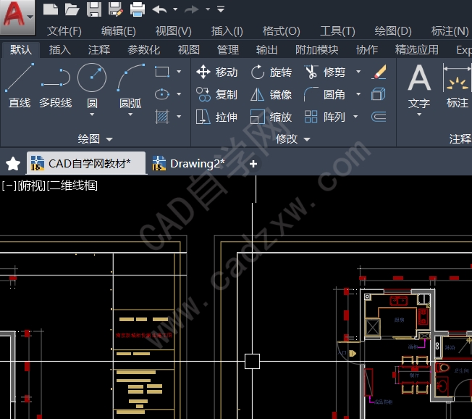This screenshot has height=419, width=472.
Task: Click the erase tool icon
Action: pyautogui.click(x=379, y=72)
